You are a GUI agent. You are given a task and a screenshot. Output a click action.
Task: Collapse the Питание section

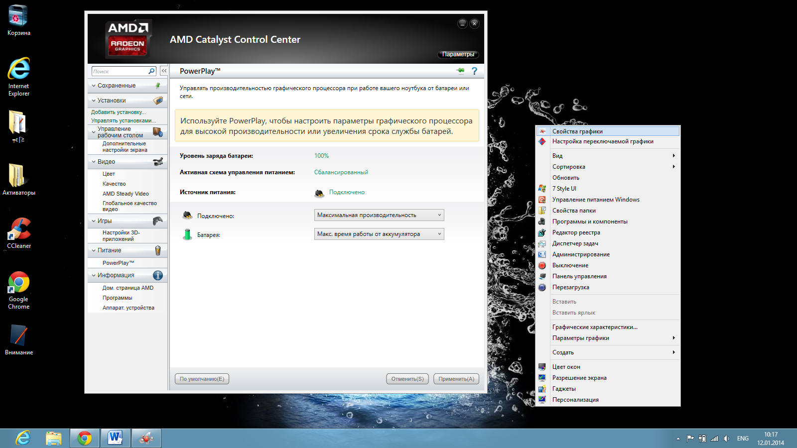coord(93,250)
